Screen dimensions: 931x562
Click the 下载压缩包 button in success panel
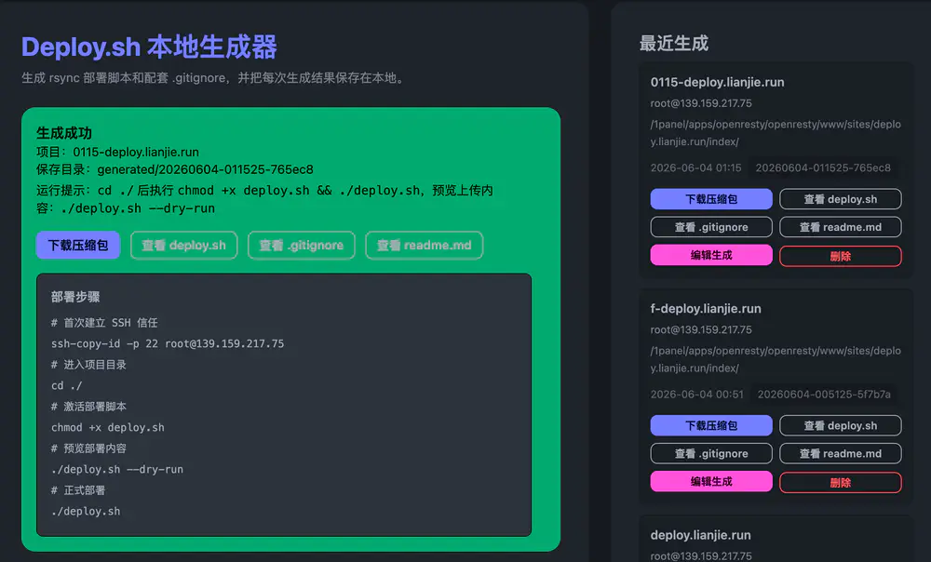coord(78,245)
